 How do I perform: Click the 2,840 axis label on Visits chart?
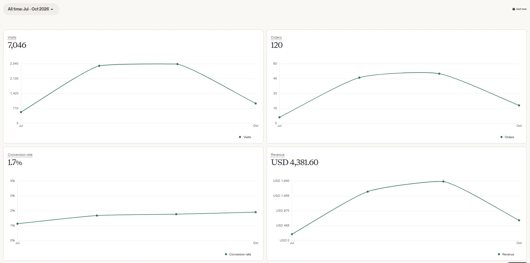(14, 64)
